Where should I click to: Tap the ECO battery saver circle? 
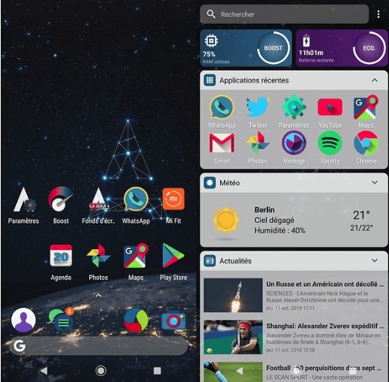pyautogui.click(x=369, y=48)
